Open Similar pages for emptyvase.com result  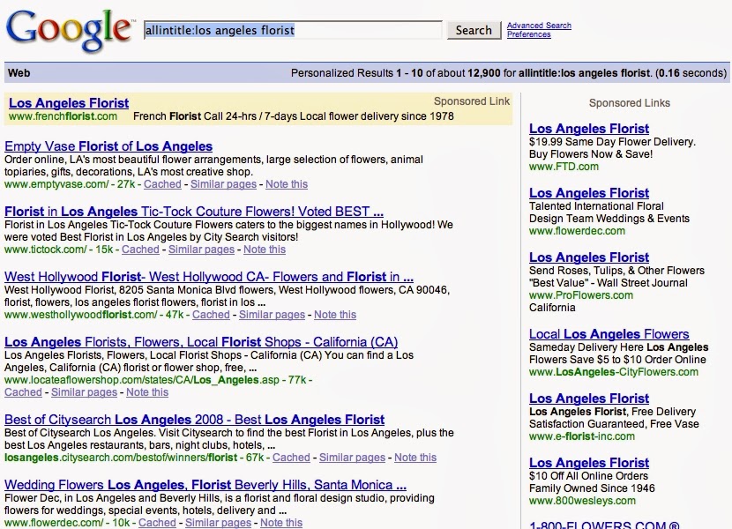click(223, 184)
